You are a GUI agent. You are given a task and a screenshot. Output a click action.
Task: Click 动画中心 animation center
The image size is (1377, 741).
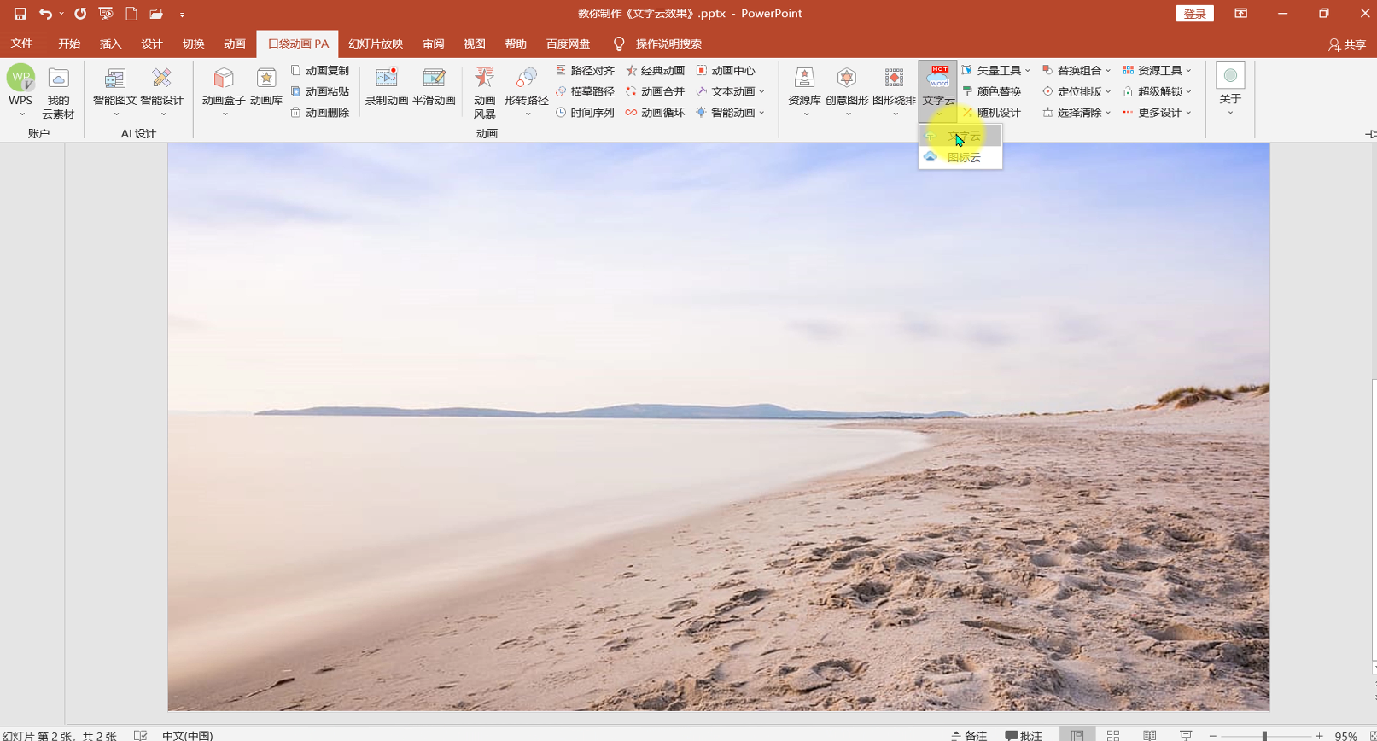726,70
